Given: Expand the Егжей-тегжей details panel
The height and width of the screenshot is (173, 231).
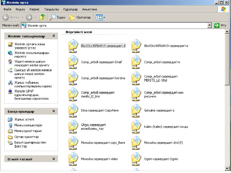Looking at the screenshot, I should point(54,159).
